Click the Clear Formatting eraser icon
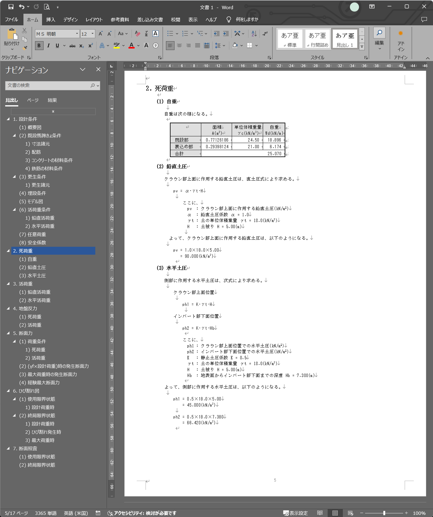Image resolution: width=433 pixels, height=517 pixels. click(137, 34)
